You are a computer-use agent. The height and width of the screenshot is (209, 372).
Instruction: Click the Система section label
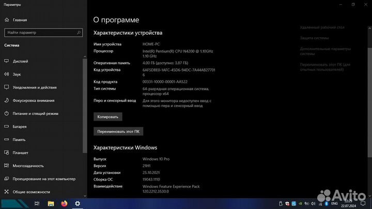point(11,45)
